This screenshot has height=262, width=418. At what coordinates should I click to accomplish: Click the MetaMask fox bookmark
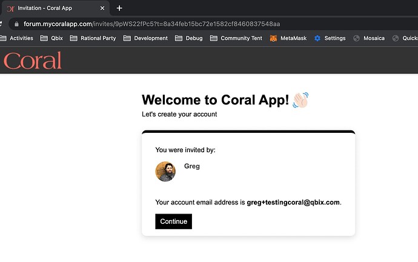288,38
